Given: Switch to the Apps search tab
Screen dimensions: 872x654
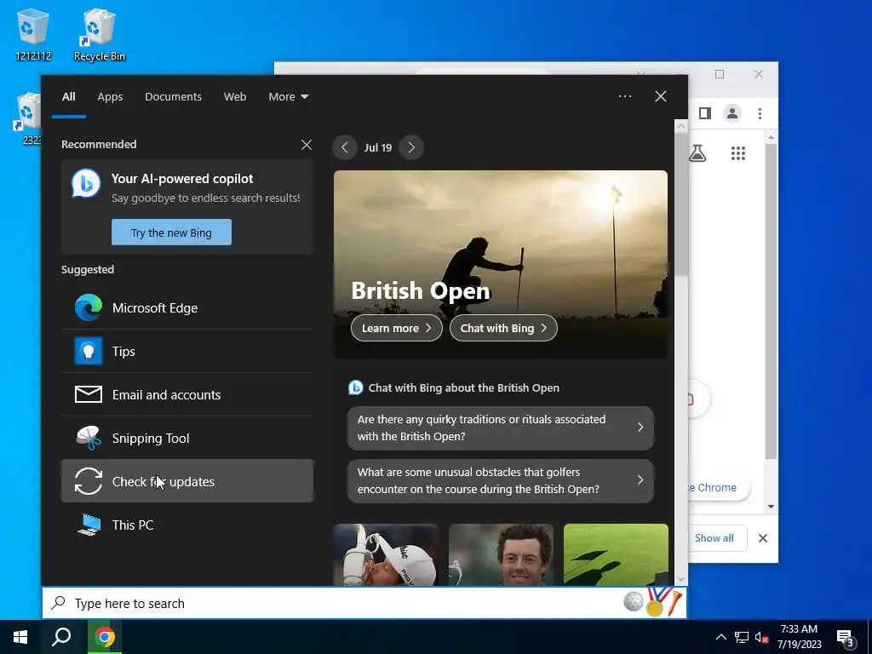Looking at the screenshot, I should pyautogui.click(x=110, y=97).
